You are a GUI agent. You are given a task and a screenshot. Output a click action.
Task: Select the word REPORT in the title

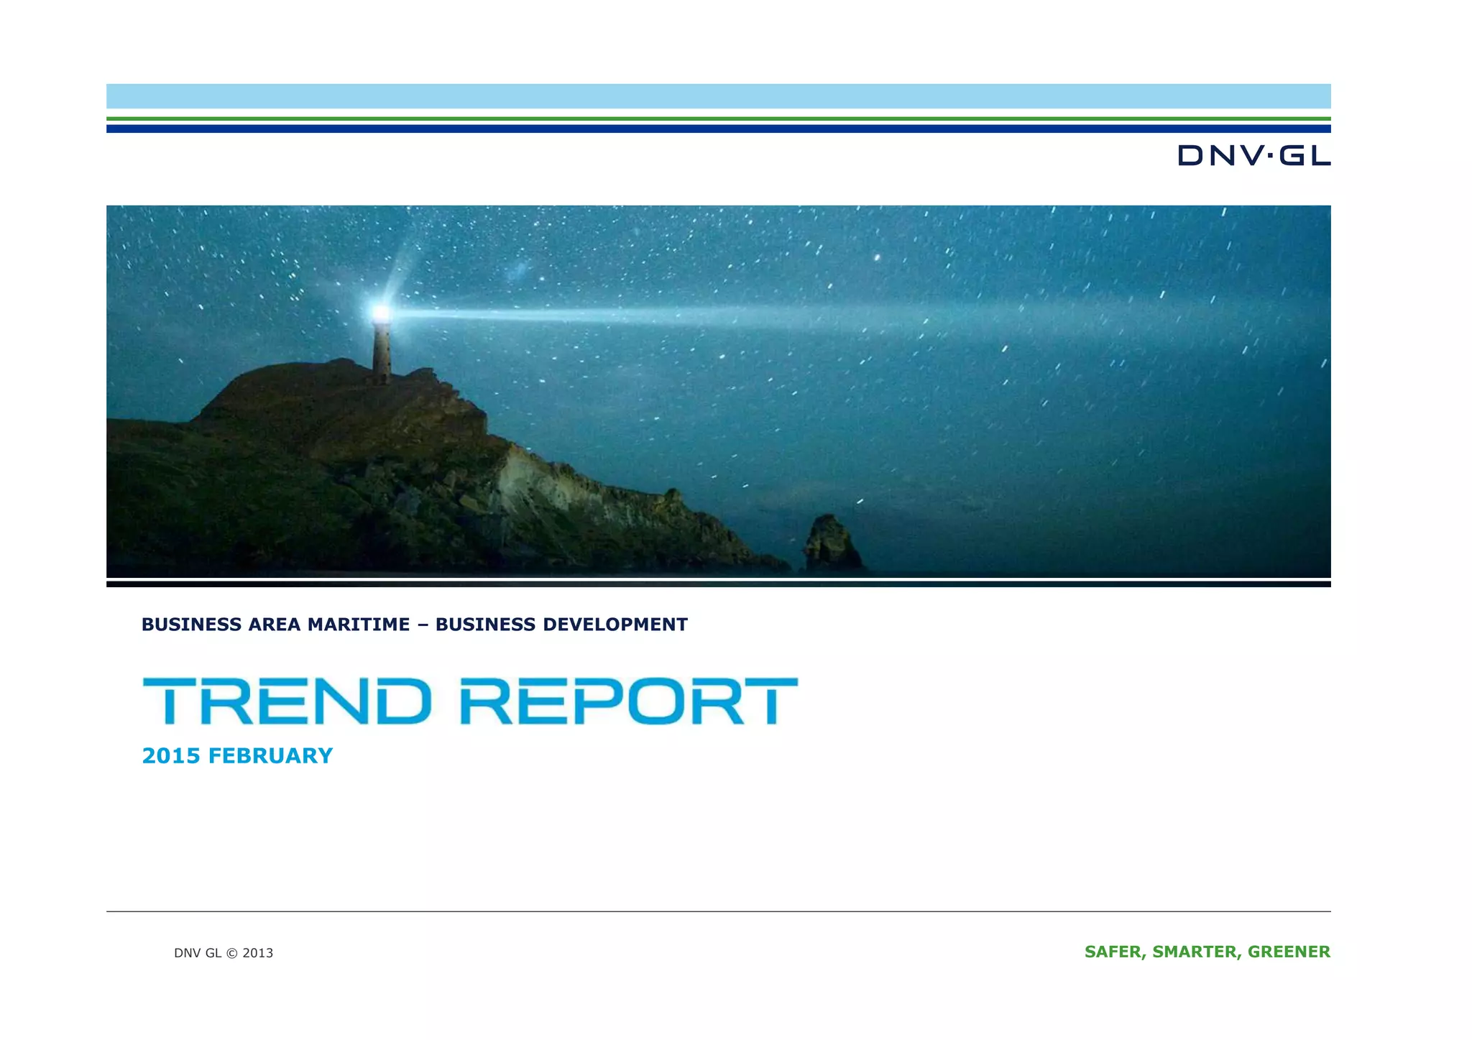tap(628, 701)
